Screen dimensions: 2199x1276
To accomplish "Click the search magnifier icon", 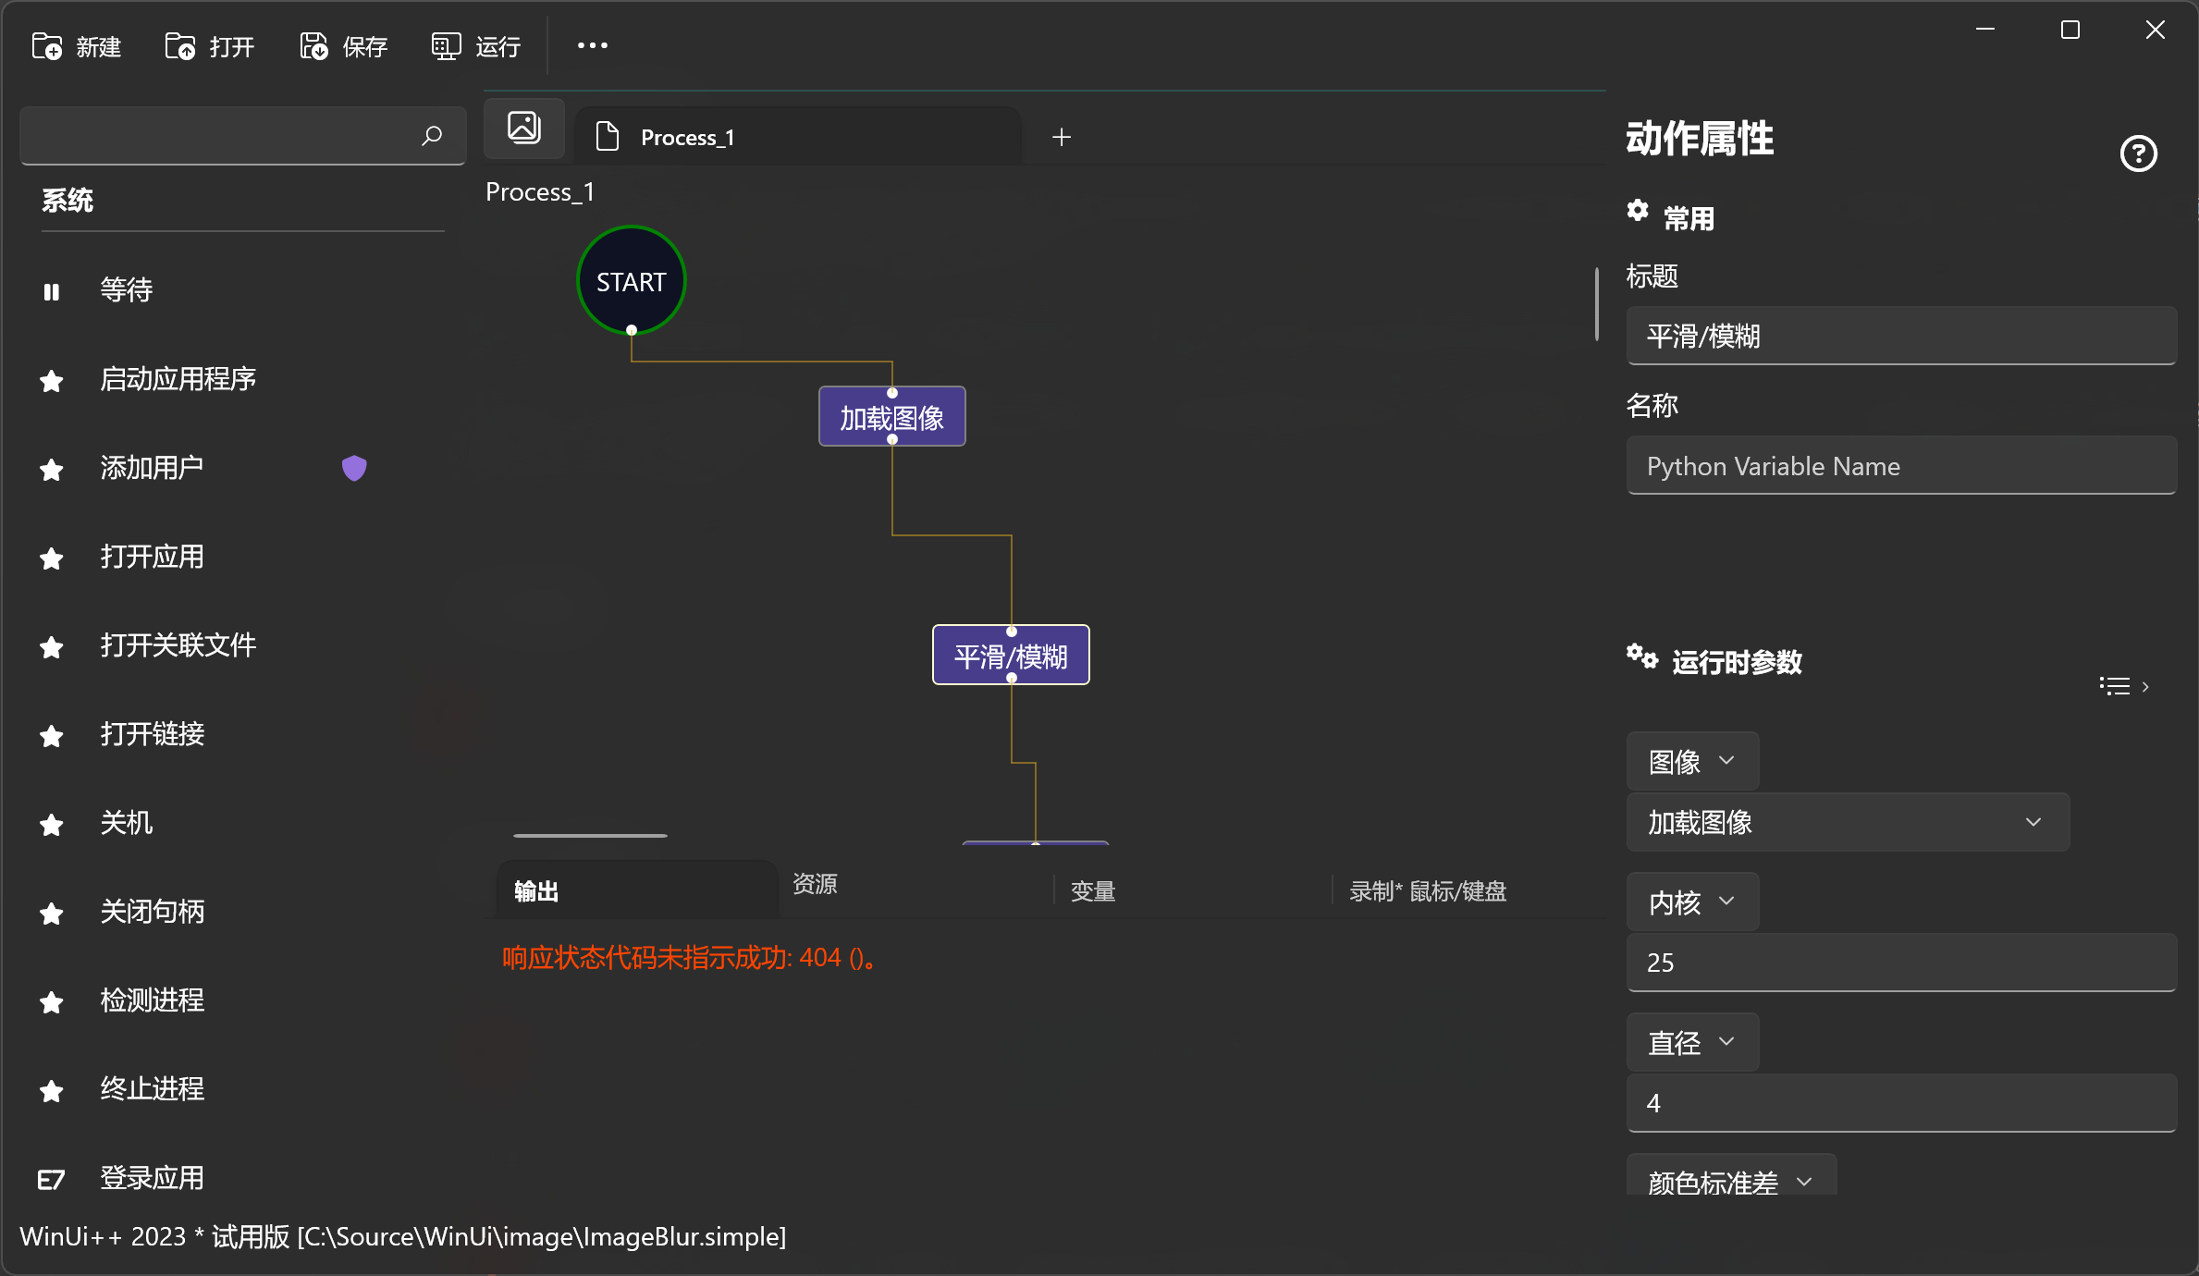I will (x=432, y=136).
